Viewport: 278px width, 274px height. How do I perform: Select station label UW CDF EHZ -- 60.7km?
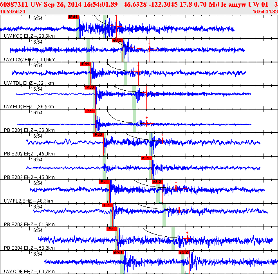(29, 272)
